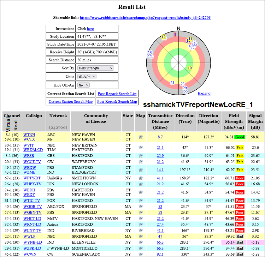Switch to Current Station Search Map
The width and height of the screenshot is (265, 257).
71,102
